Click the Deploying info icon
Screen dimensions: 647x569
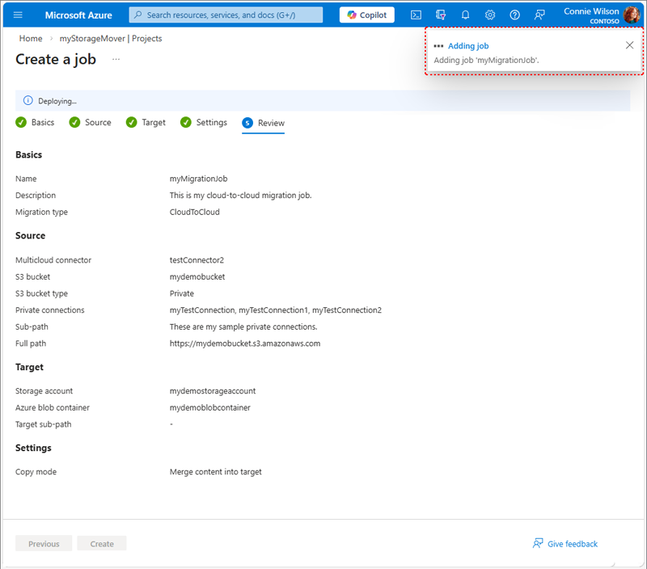point(27,100)
